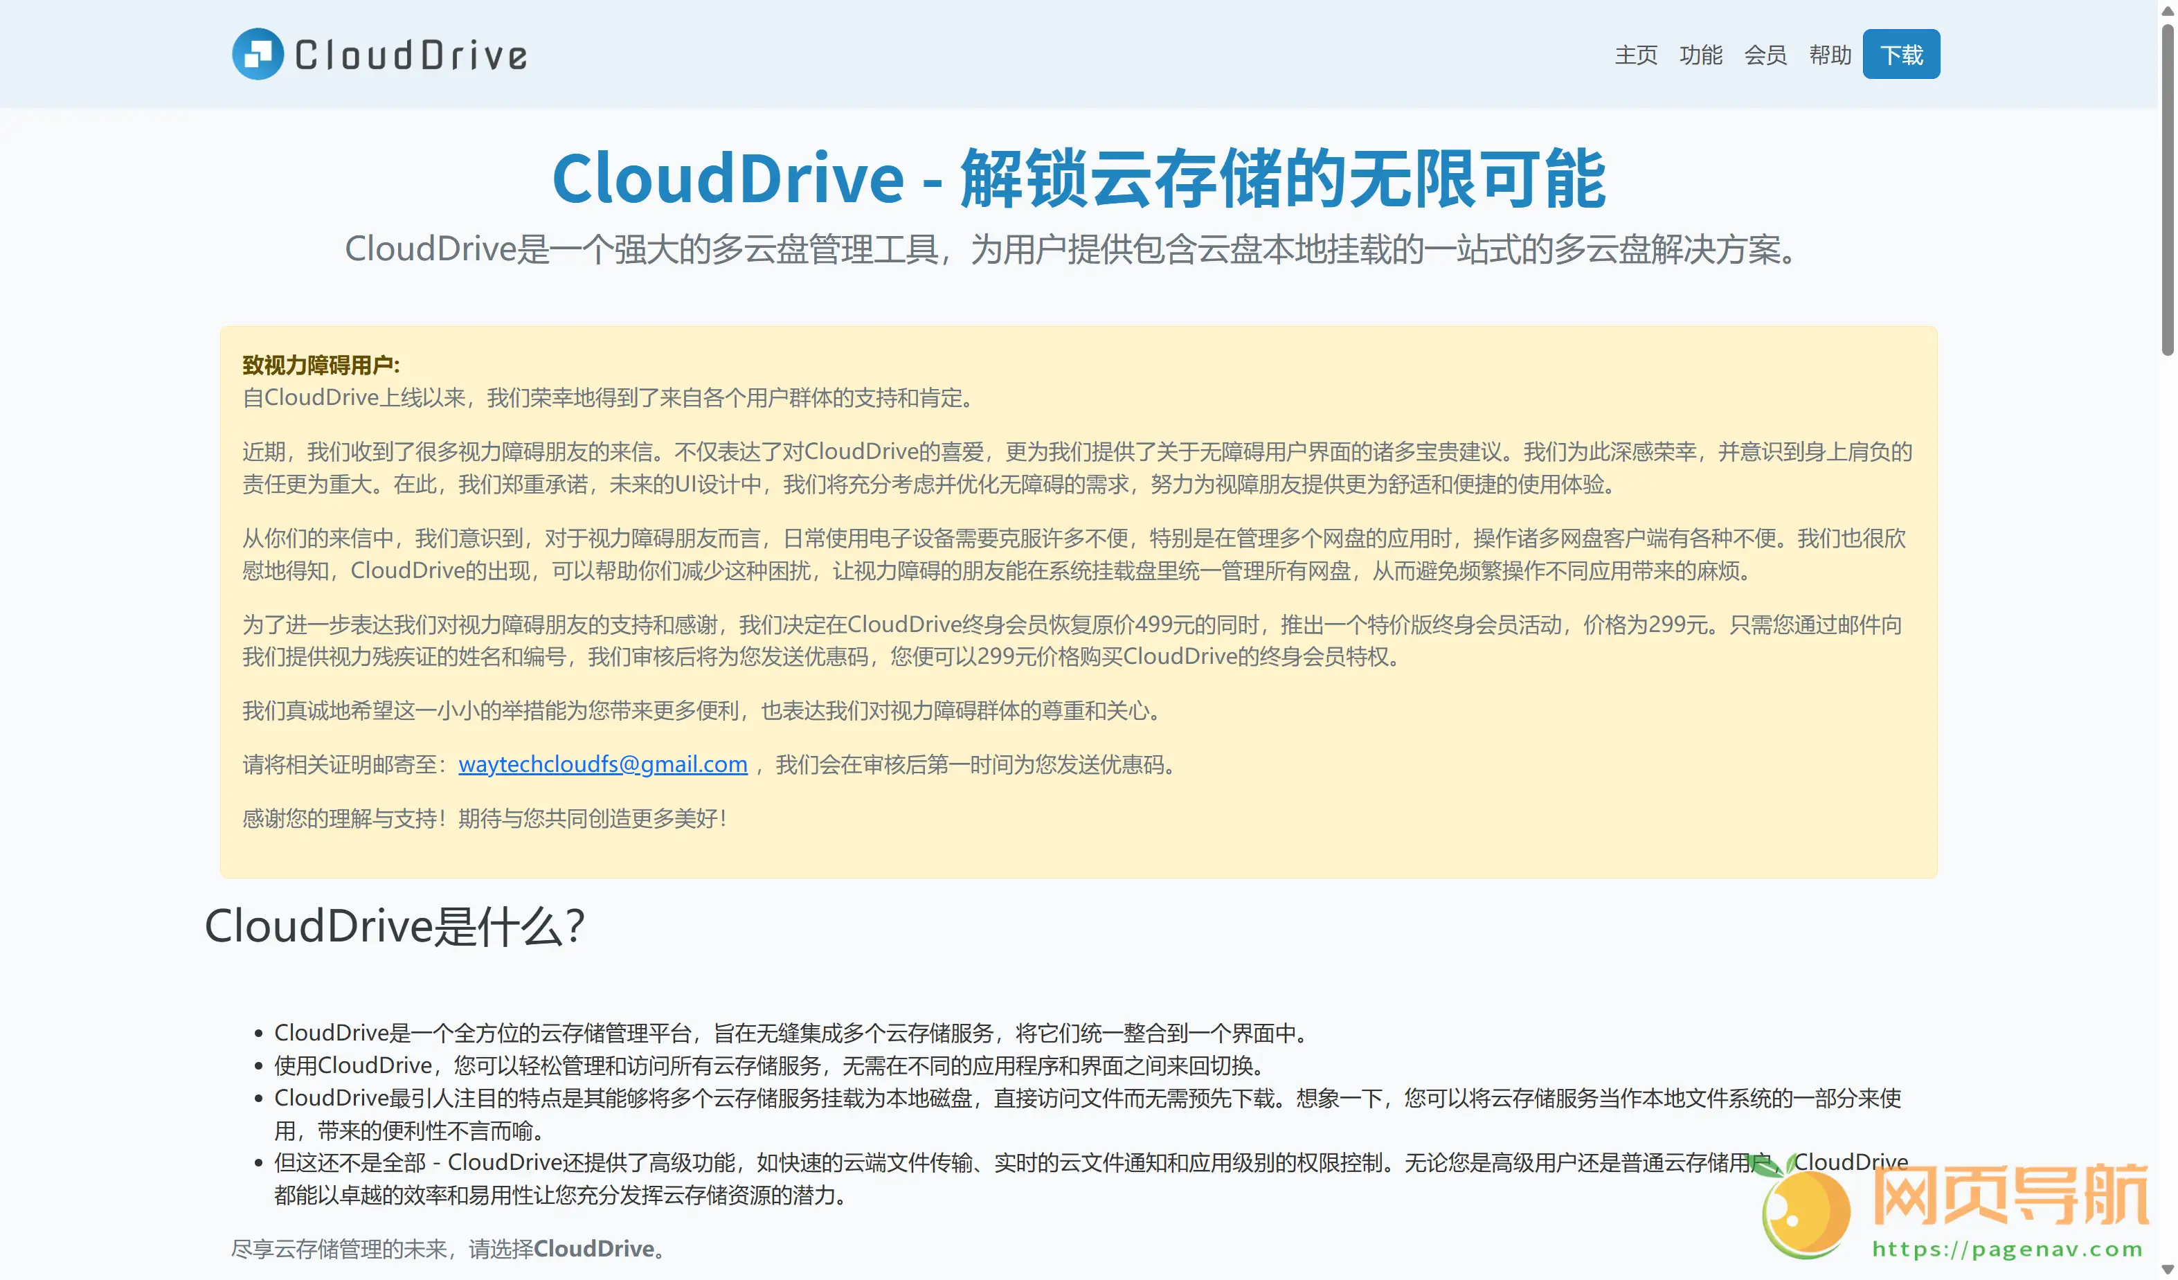
Task: Click the vertical scrollbar thumb
Action: (x=2168, y=190)
